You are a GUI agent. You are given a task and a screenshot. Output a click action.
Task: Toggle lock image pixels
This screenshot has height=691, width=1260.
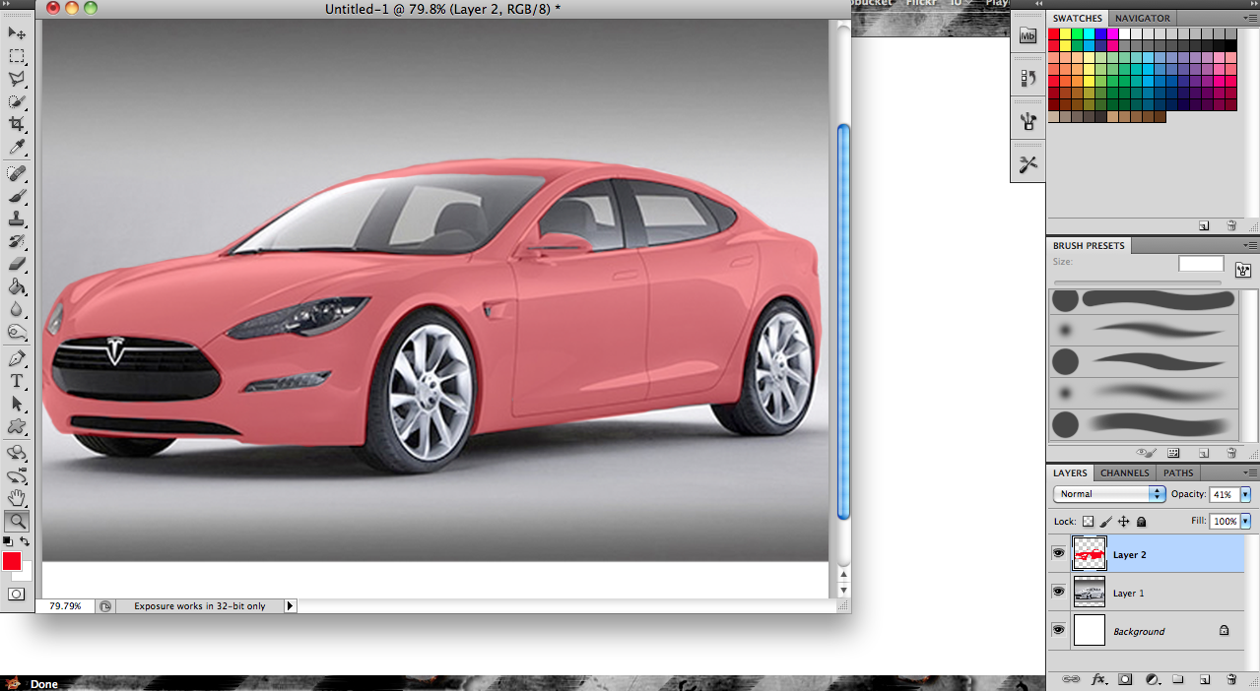1106,522
